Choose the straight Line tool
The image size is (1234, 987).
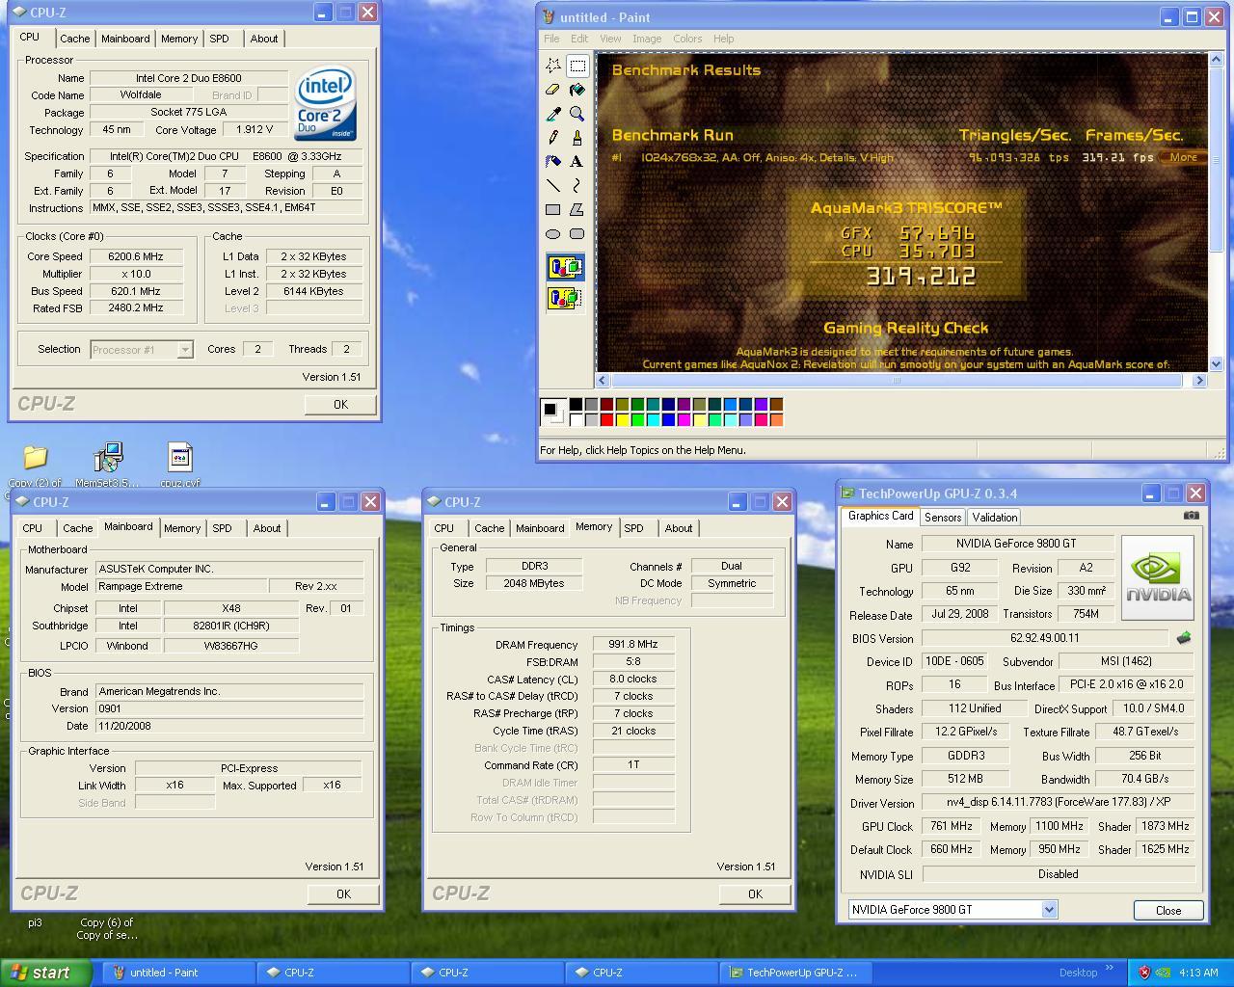point(553,186)
